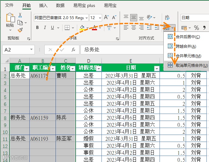
Task: Select the Format Painter brush
Action: click(x=20, y=30)
